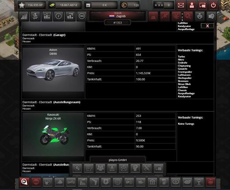Click the Kavasuki KM/H value 253
Screen dimensions: 230x190
(138, 116)
